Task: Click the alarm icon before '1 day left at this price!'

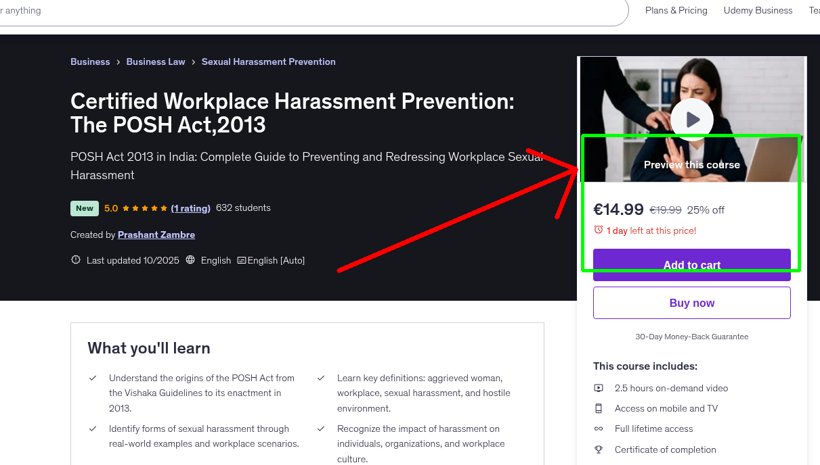Action: click(x=598, y=230)
